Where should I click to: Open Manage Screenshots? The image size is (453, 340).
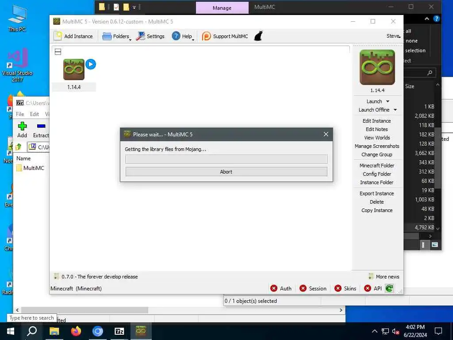(x=377, y=146)
